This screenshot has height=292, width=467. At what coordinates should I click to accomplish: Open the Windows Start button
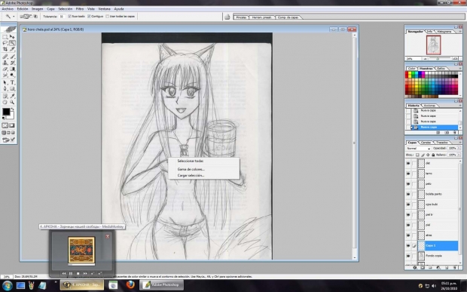[7, 285]
